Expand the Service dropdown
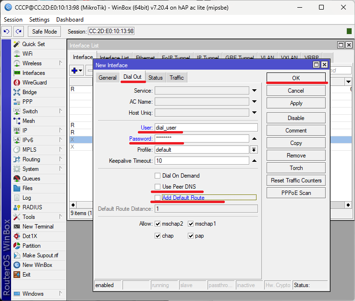 [254, 91]
